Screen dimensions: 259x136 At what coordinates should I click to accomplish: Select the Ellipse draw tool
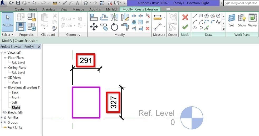(195, 28)
